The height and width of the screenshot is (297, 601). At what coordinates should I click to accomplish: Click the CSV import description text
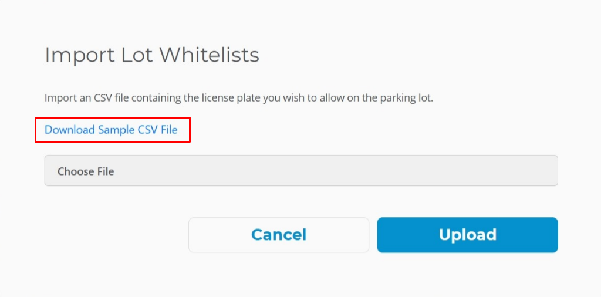coord(238,98)
